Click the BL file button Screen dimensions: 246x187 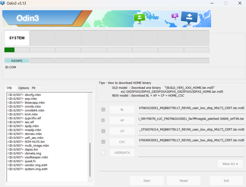click(122, 110)
